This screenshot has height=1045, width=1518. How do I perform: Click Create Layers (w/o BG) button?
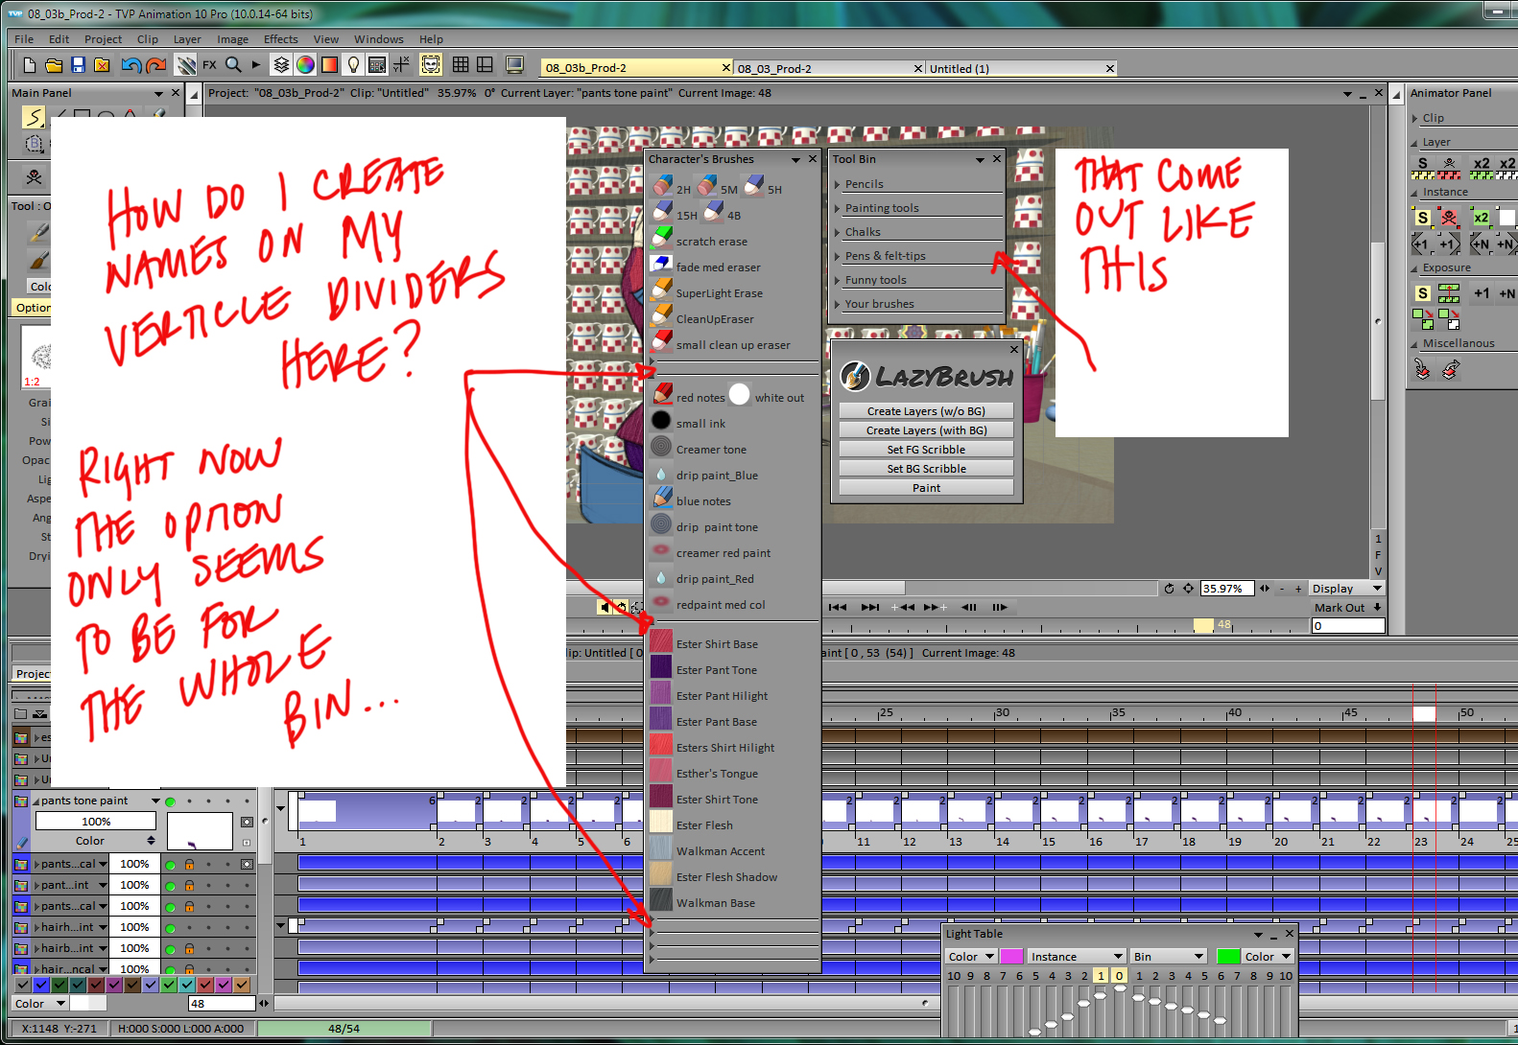pos(926,410)
